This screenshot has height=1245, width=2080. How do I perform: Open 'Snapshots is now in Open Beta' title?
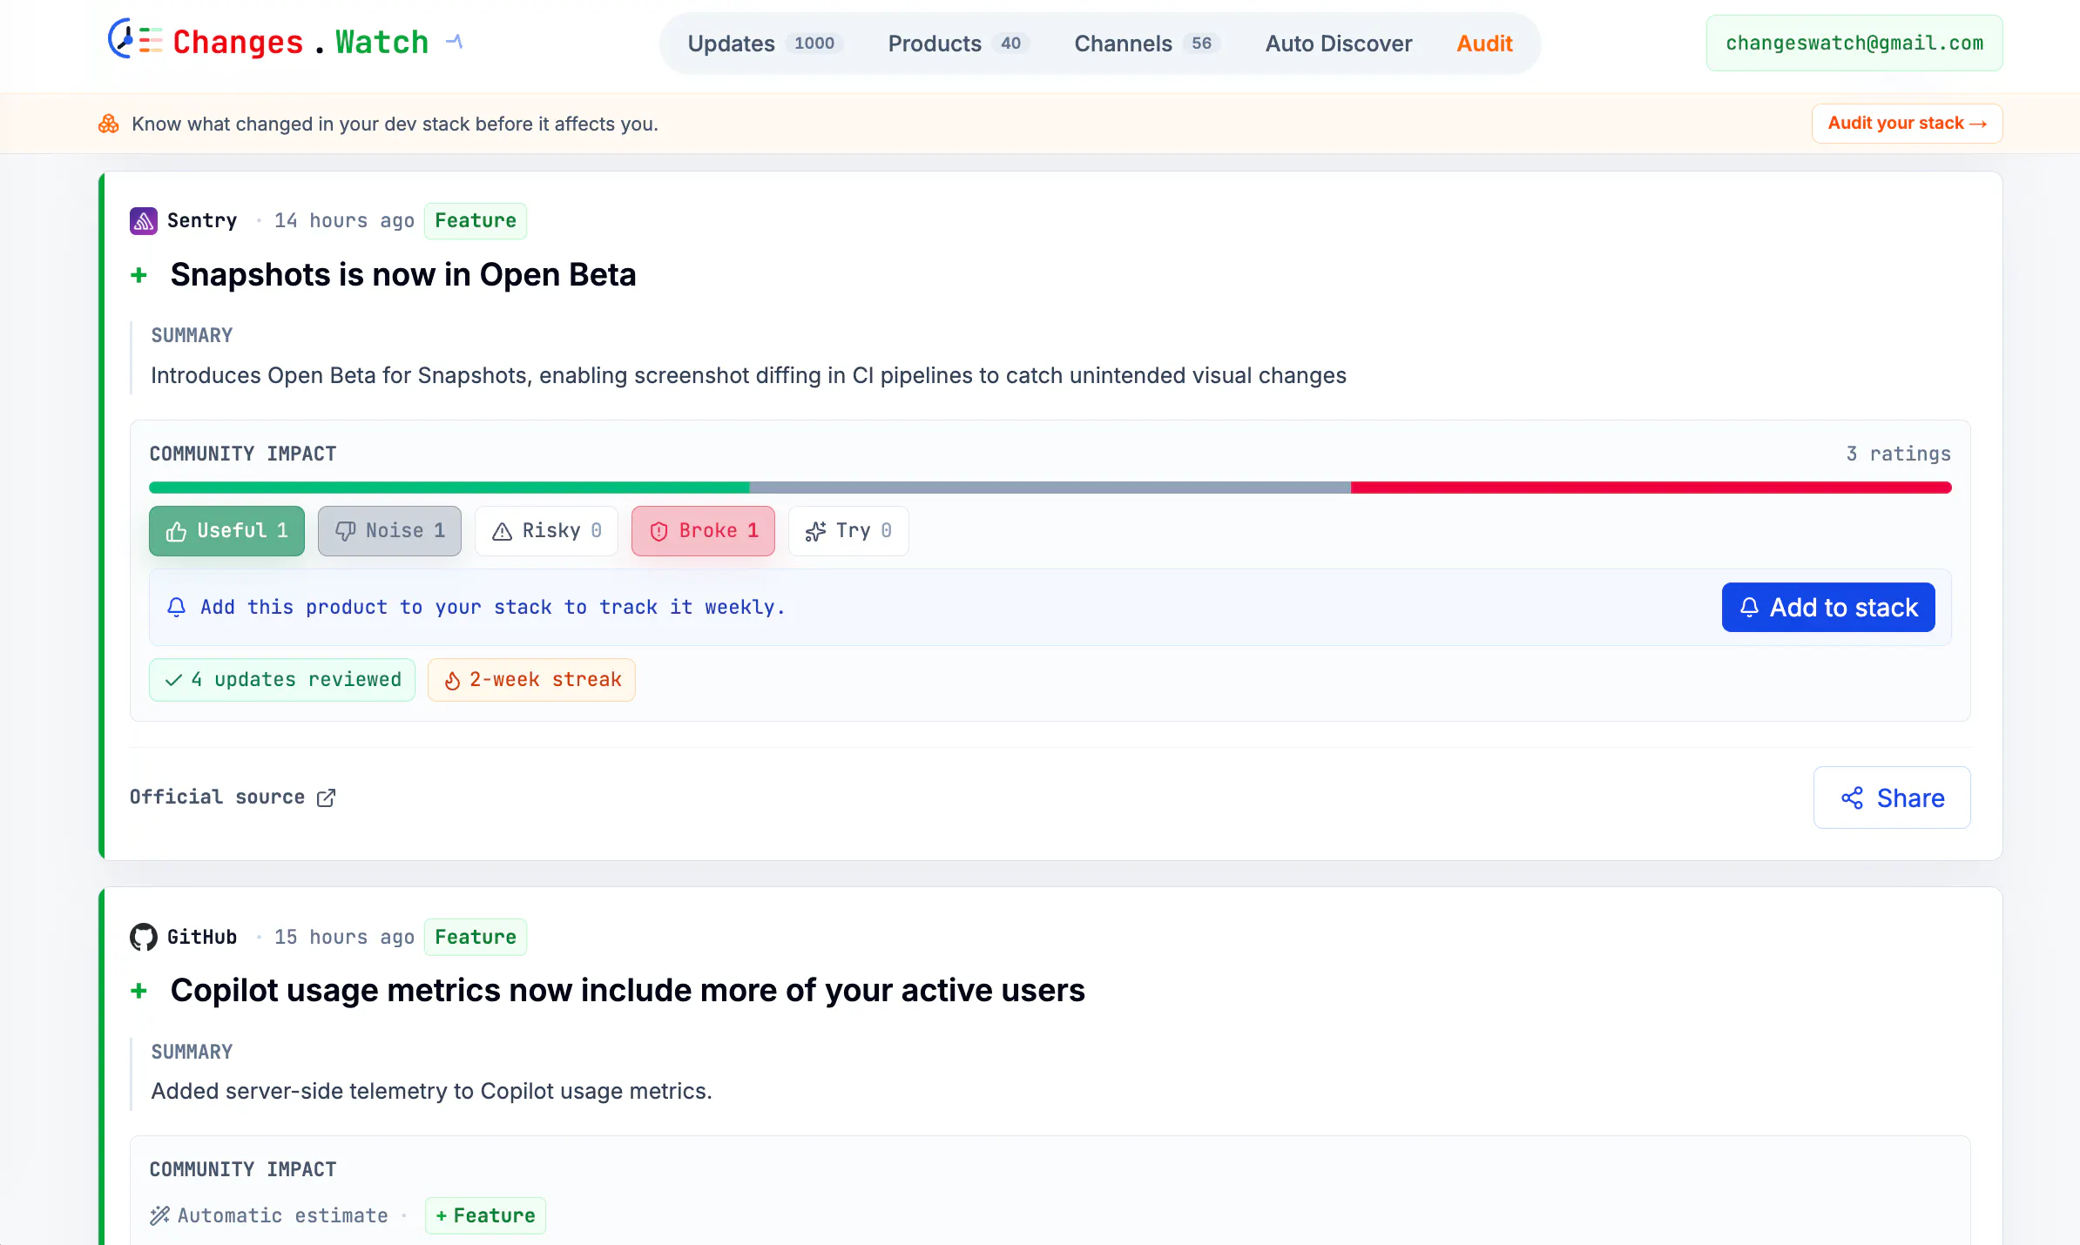click(403, 275)
